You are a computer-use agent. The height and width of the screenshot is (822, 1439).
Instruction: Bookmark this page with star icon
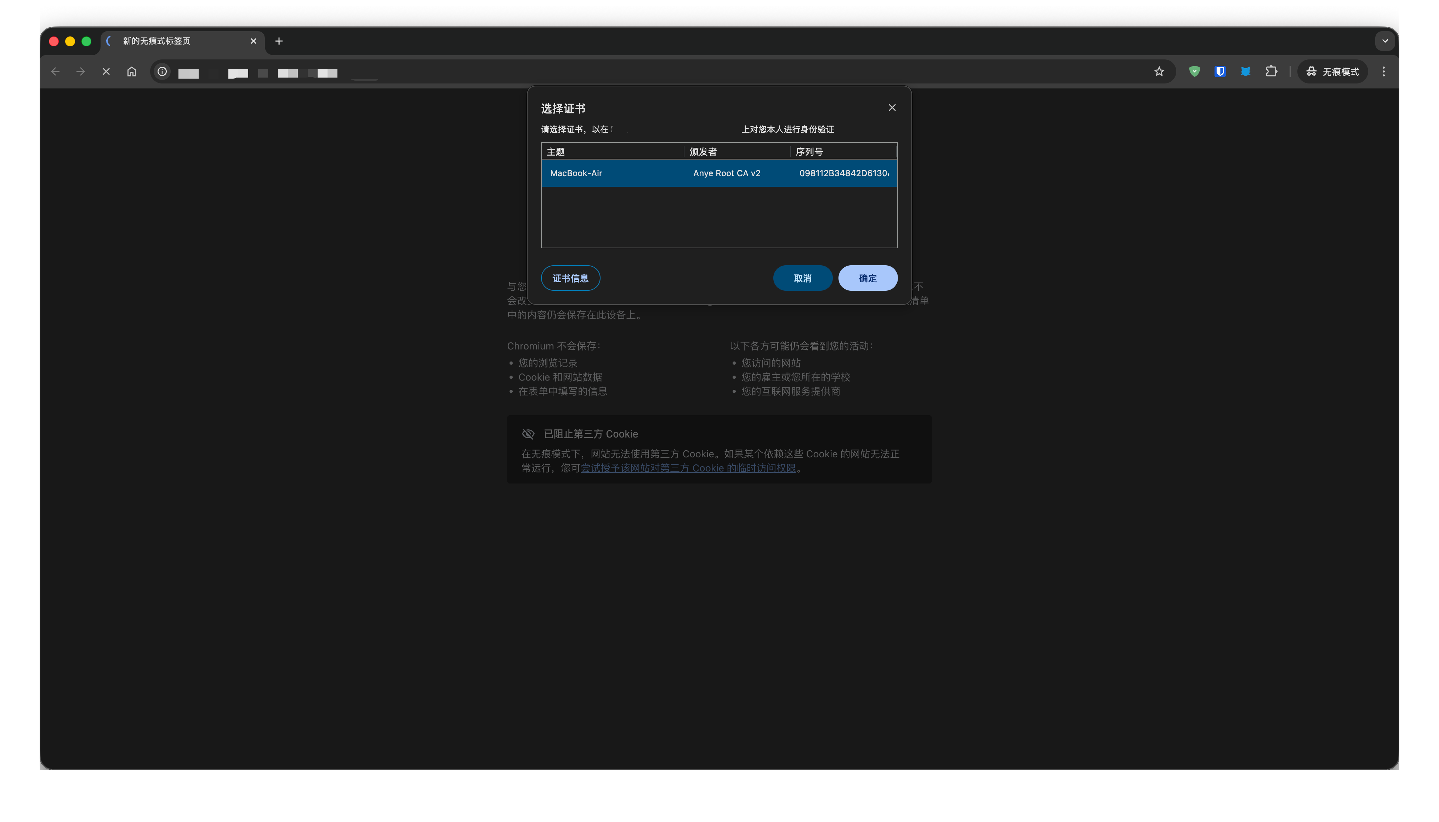pyautogui.click(x=1159, y=72)
